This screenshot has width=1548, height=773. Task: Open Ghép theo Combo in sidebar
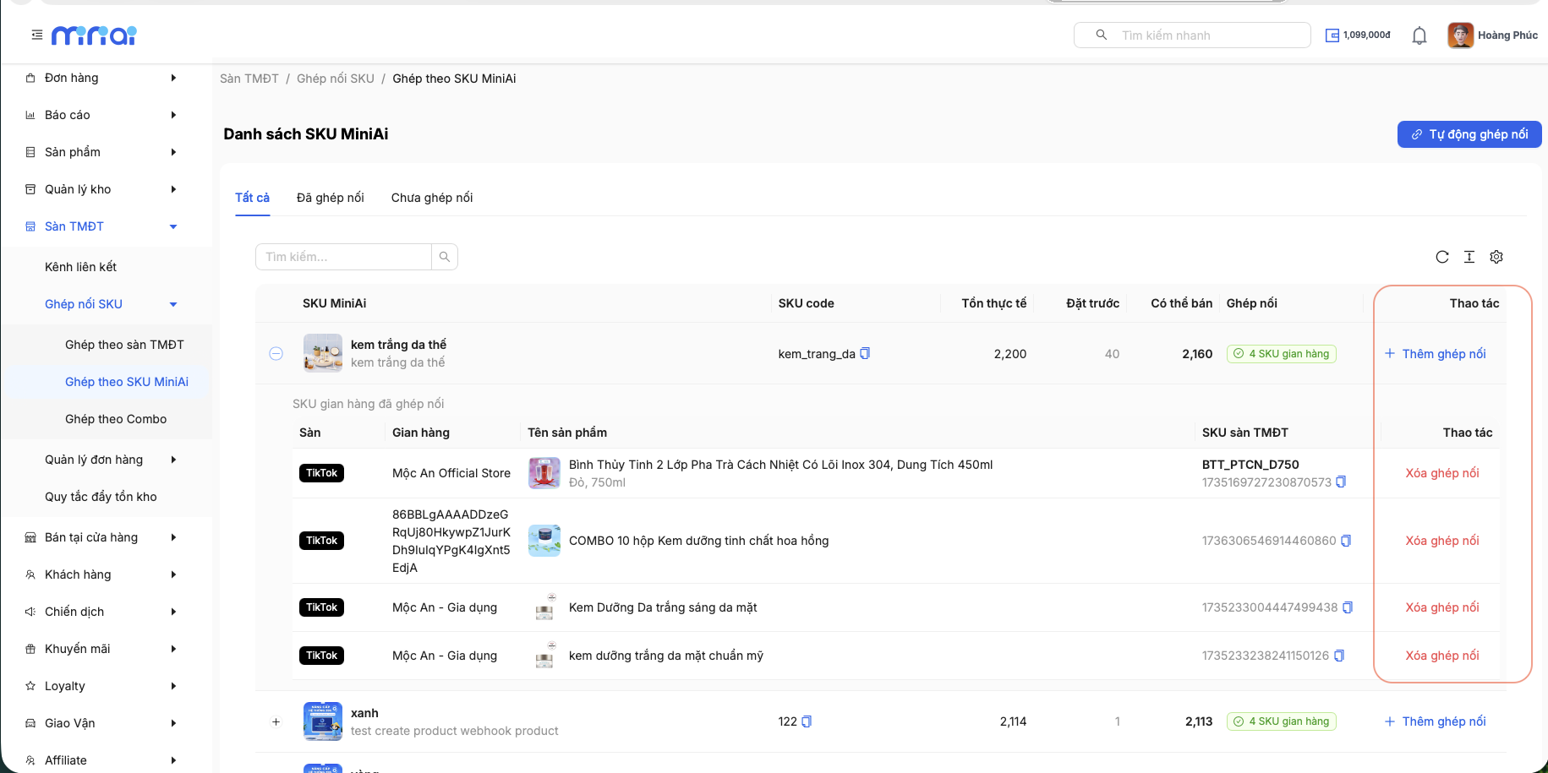click(116, 419)
